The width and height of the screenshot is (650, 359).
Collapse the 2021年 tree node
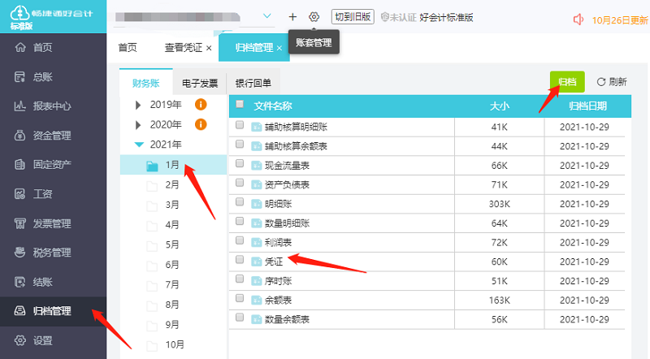(x=139, y=145)
